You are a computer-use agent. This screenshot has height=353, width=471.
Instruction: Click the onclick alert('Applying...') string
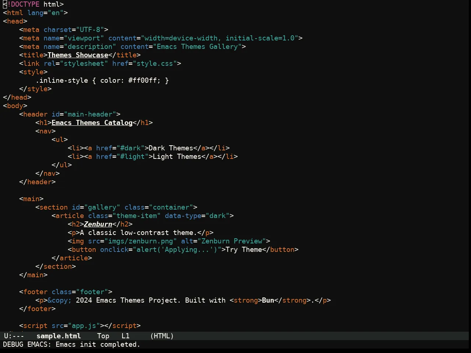(x=177, y=249)
